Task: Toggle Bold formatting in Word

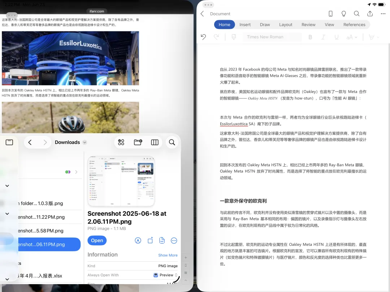Action: tap(310, 37)
